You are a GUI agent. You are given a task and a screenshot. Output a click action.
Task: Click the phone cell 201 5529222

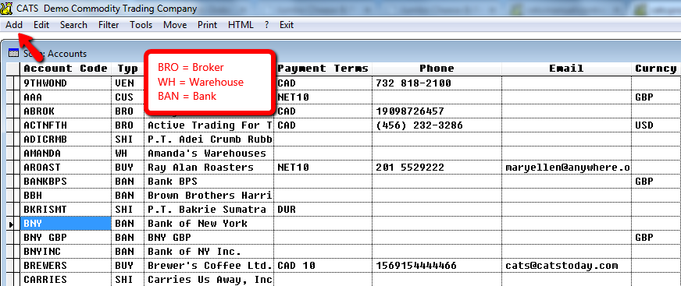437,168
